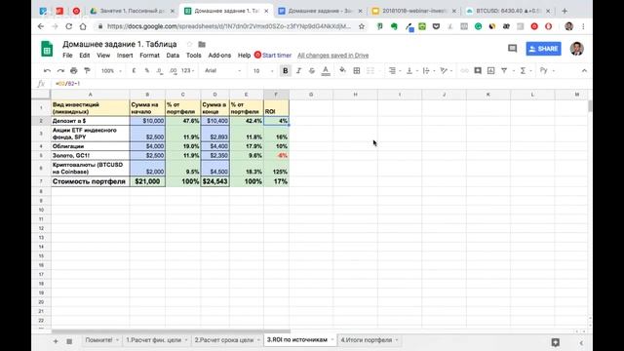The height and width of the screenshot is (351, 624).
Task: Insert a comment from toolbar
Action: (478, 71)
